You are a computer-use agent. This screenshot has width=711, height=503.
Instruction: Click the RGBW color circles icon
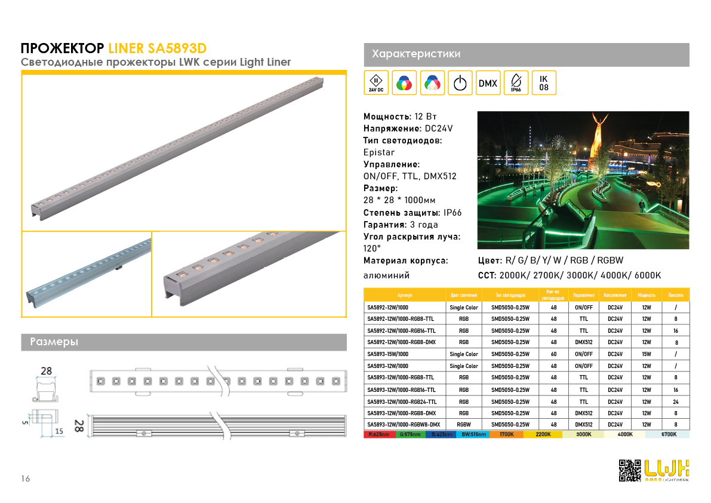click(432, 83)
